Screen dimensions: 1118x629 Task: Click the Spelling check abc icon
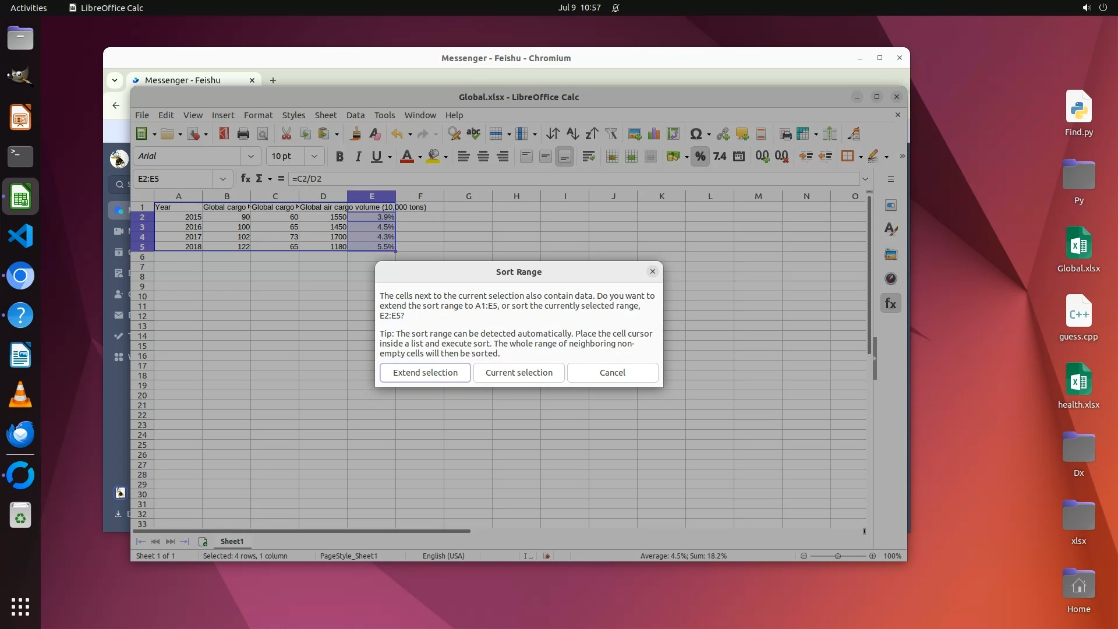tap(473, 134)
